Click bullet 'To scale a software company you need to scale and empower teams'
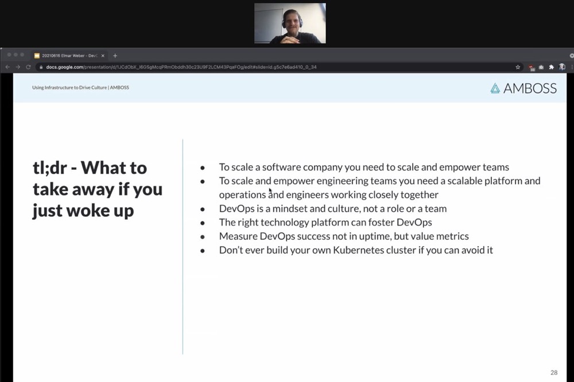 [x=364, y=167]
